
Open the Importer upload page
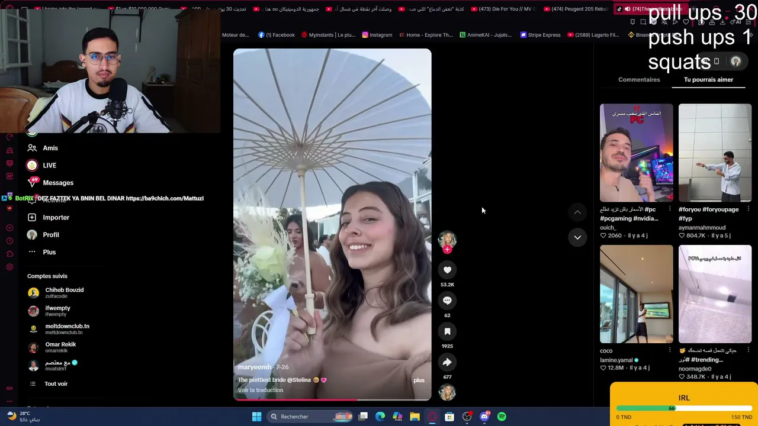point(56,218)
